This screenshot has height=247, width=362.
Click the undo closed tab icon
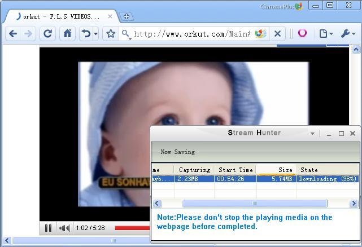click(86, 34)
